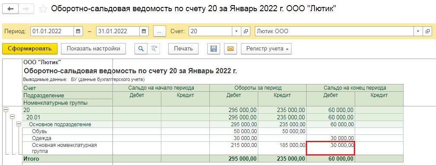Select the Основное подразделение row
Screen dimensions: 436x165
[x=67, y=125]
